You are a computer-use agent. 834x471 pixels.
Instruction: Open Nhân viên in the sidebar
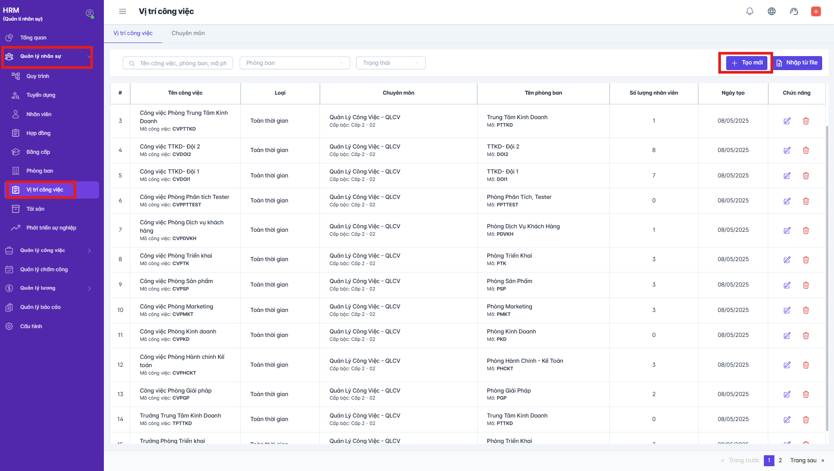pyautogui.click(x=39, y=114)
